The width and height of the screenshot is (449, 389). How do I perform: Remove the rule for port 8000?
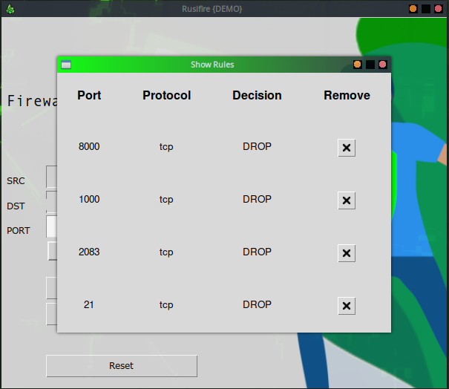click(347, 148)
